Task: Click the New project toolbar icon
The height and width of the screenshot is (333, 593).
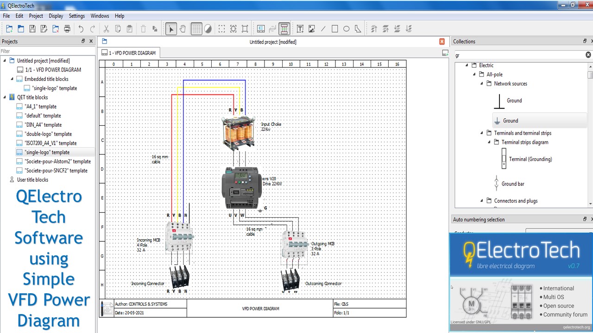Action: pyautogui.click(x=9, y=29)
